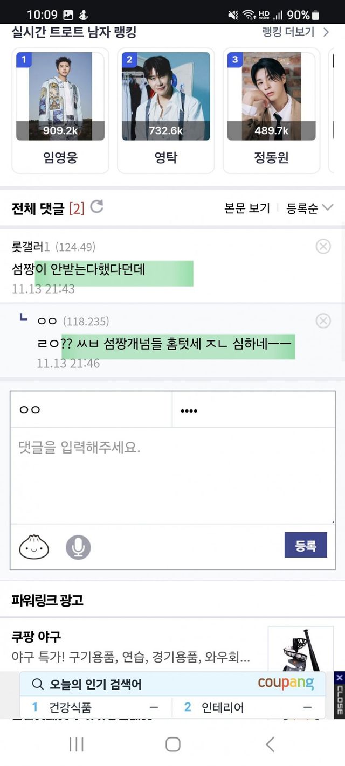
Task: Click the refresh comments icon
Action: coord(97,207)
